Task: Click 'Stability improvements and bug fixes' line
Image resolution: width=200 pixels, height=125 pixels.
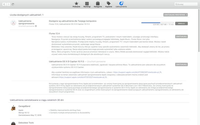Action: coord(65,110)
